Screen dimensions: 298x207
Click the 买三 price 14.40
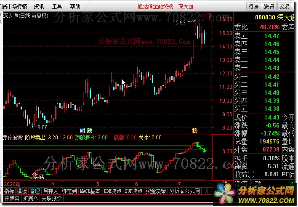click(272, 93)
